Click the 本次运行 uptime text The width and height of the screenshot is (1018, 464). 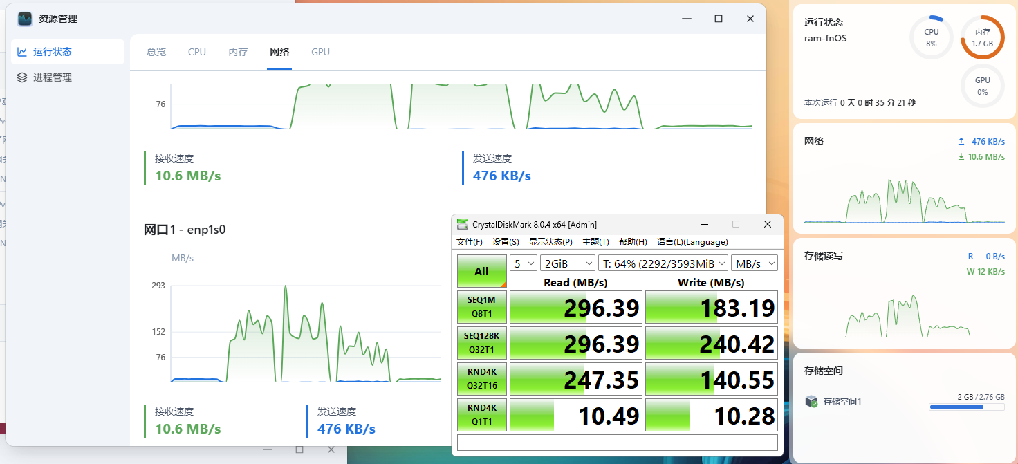coord(860,102)
